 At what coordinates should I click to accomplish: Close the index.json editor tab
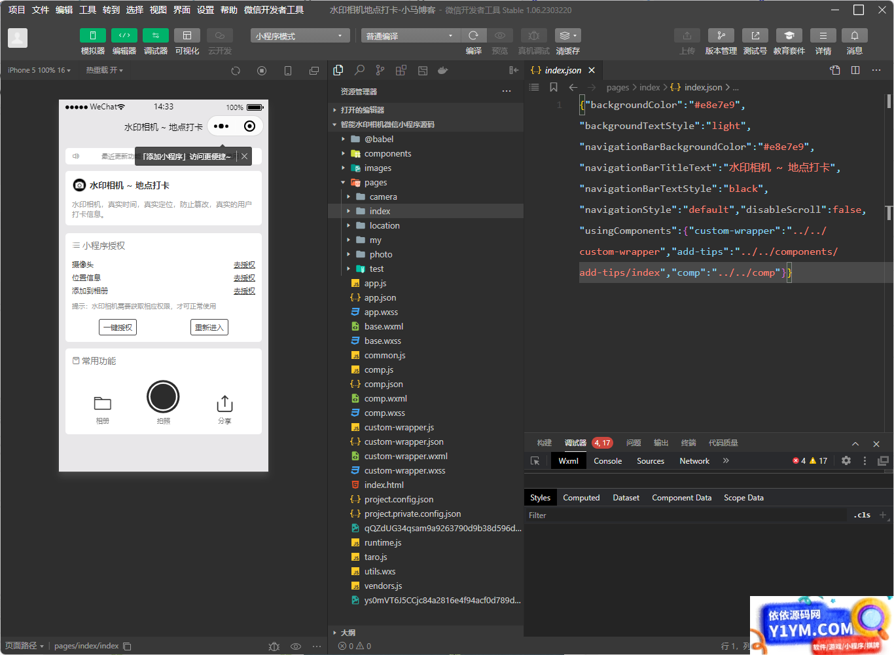(x=592, y=70)
